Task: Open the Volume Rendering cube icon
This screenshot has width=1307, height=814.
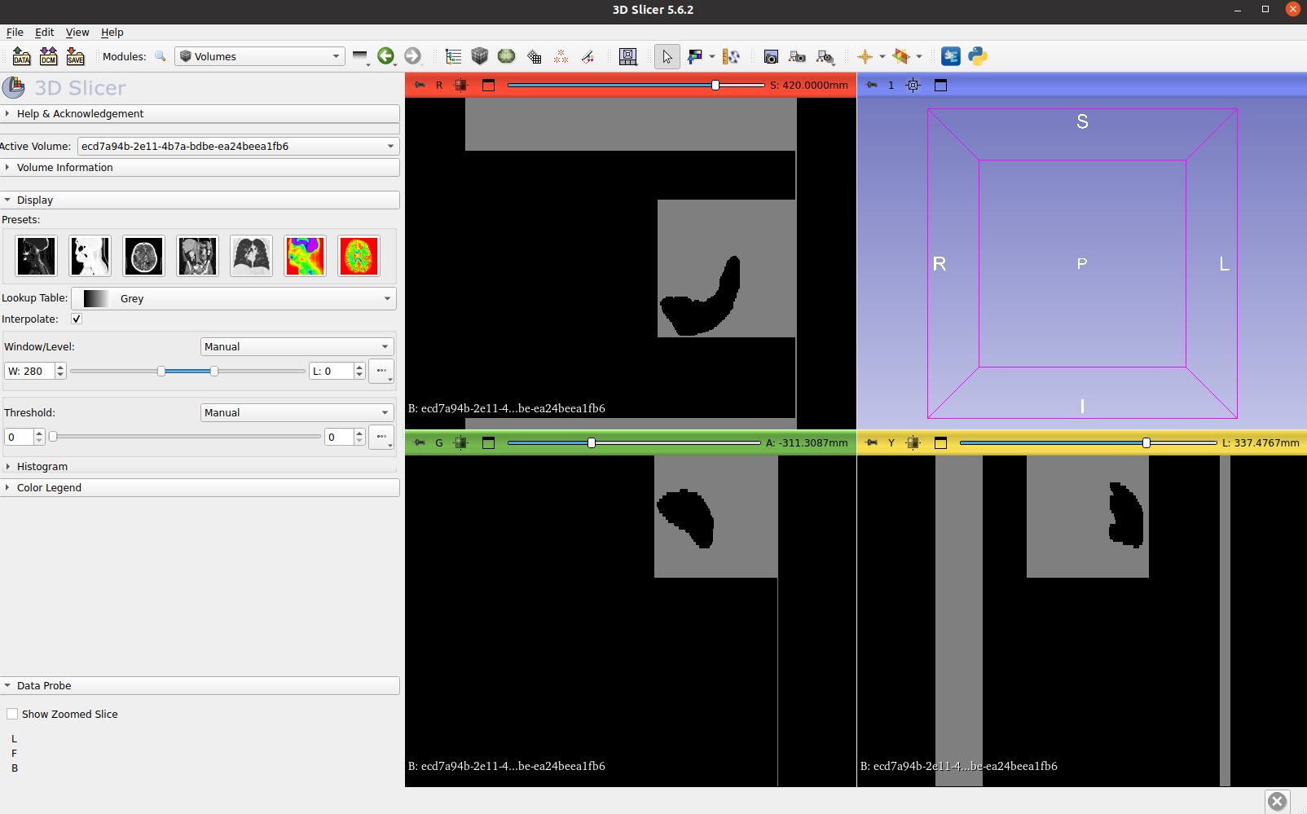Action: click(x=480, y=56)
